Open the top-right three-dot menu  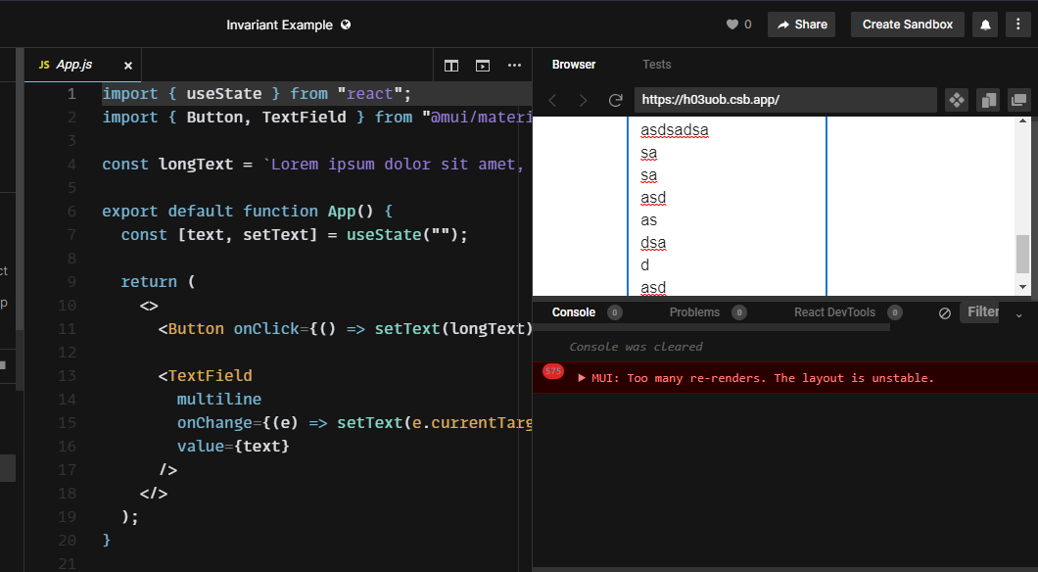tap(1018, 24)
